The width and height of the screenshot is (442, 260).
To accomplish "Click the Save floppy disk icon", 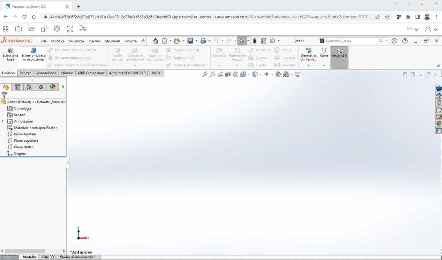I will (x=190, y=41).
